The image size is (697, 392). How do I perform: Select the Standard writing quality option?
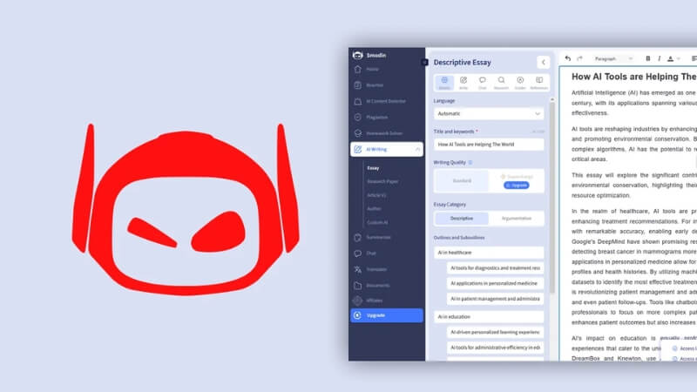(x=461, y=180)
